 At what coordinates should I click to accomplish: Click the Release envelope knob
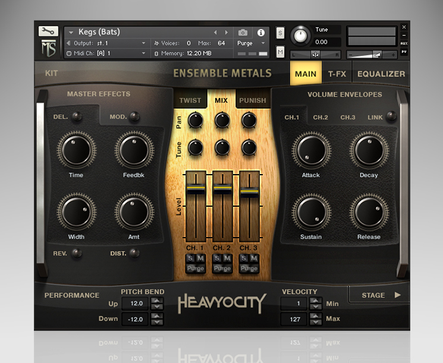tap(369, 212)
